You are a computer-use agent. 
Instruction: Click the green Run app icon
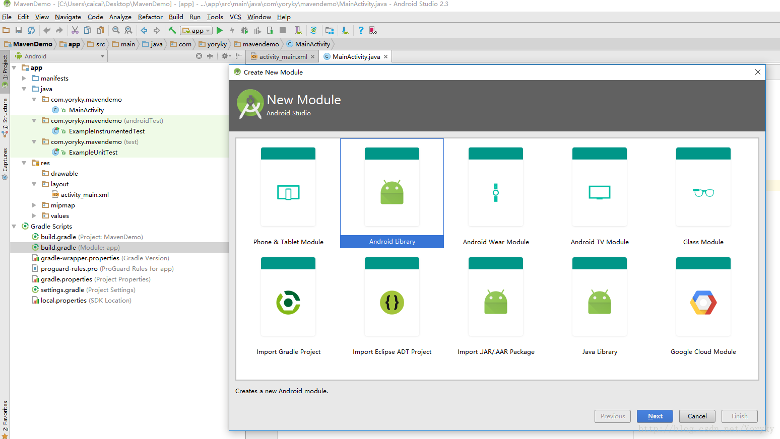(x=220, y=30)
